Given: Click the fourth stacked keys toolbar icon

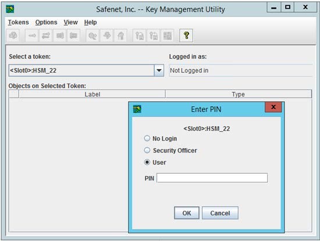Looking at the screenshot, I should pyautogui.click(x=73, y=35).
